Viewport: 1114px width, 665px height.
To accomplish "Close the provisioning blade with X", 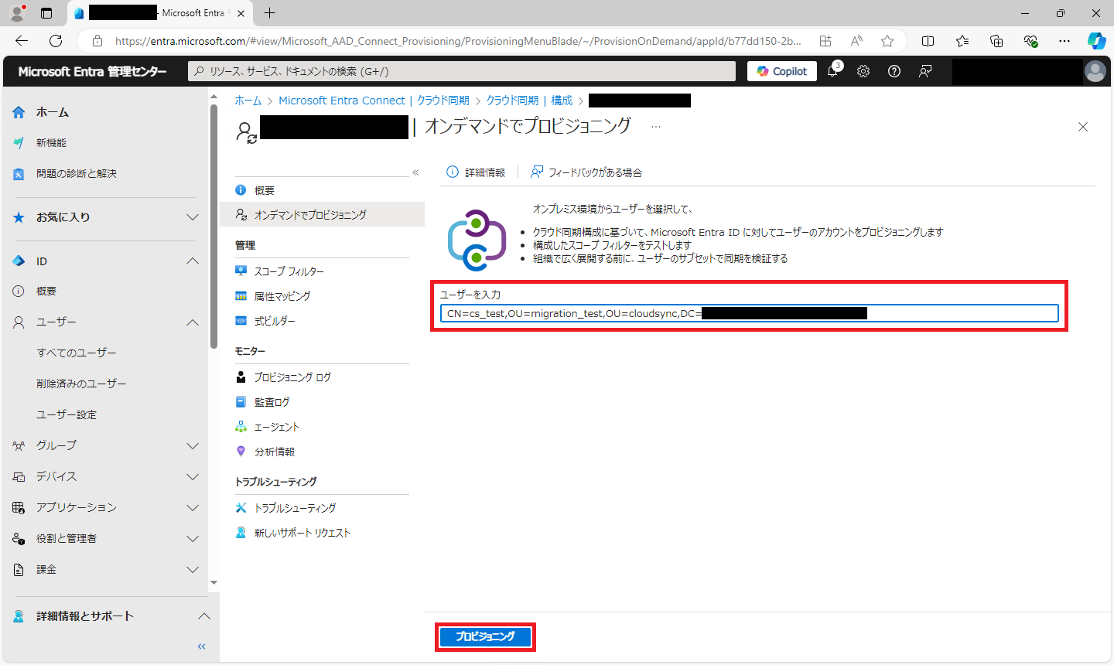I will pos(1083,127).
